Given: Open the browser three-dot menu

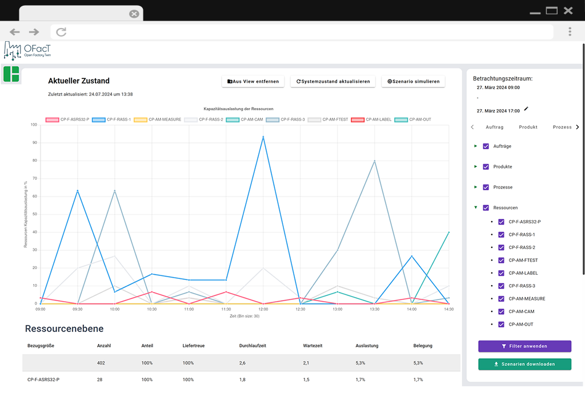Looking at the screenshot, I should 570,32.
